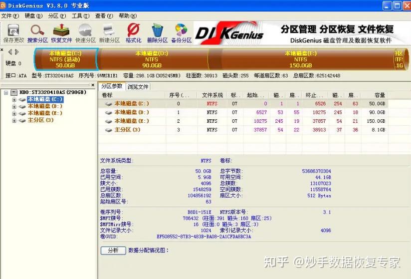Select 本地磁盘(D:) in the left tree
Screen dimensions: 411x279
pos(45,106)
